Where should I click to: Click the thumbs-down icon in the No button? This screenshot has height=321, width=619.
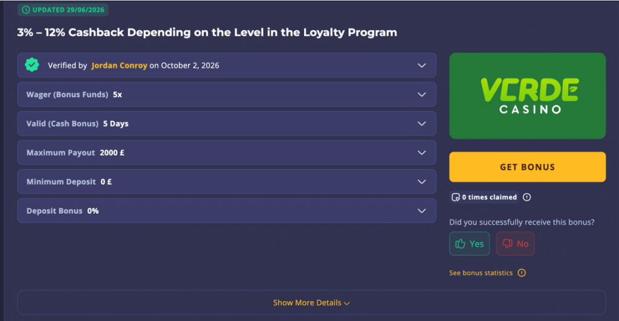point(507,244)
